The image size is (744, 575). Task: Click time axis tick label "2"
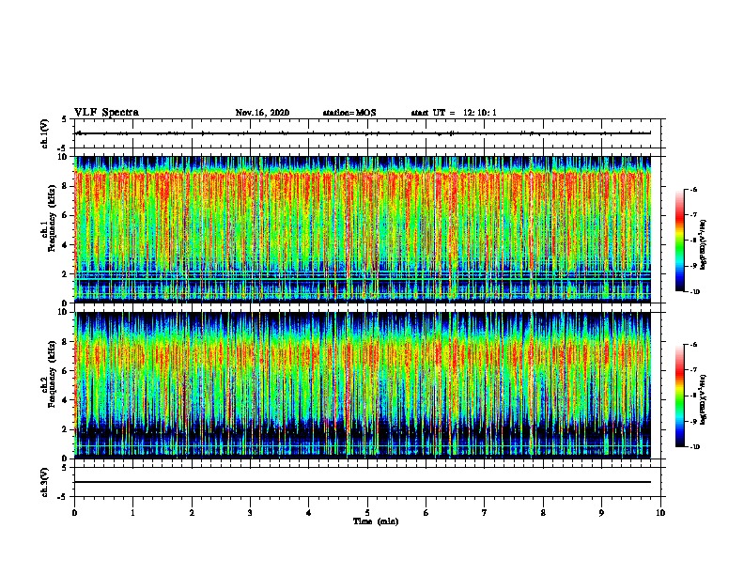point(192,513)
